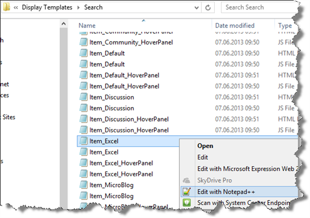Click the date of the HTML Item_Default
This screenshot has height=218, width=310.
[x=237, y=53]
